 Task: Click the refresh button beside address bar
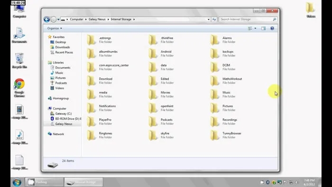pos(214,19)
